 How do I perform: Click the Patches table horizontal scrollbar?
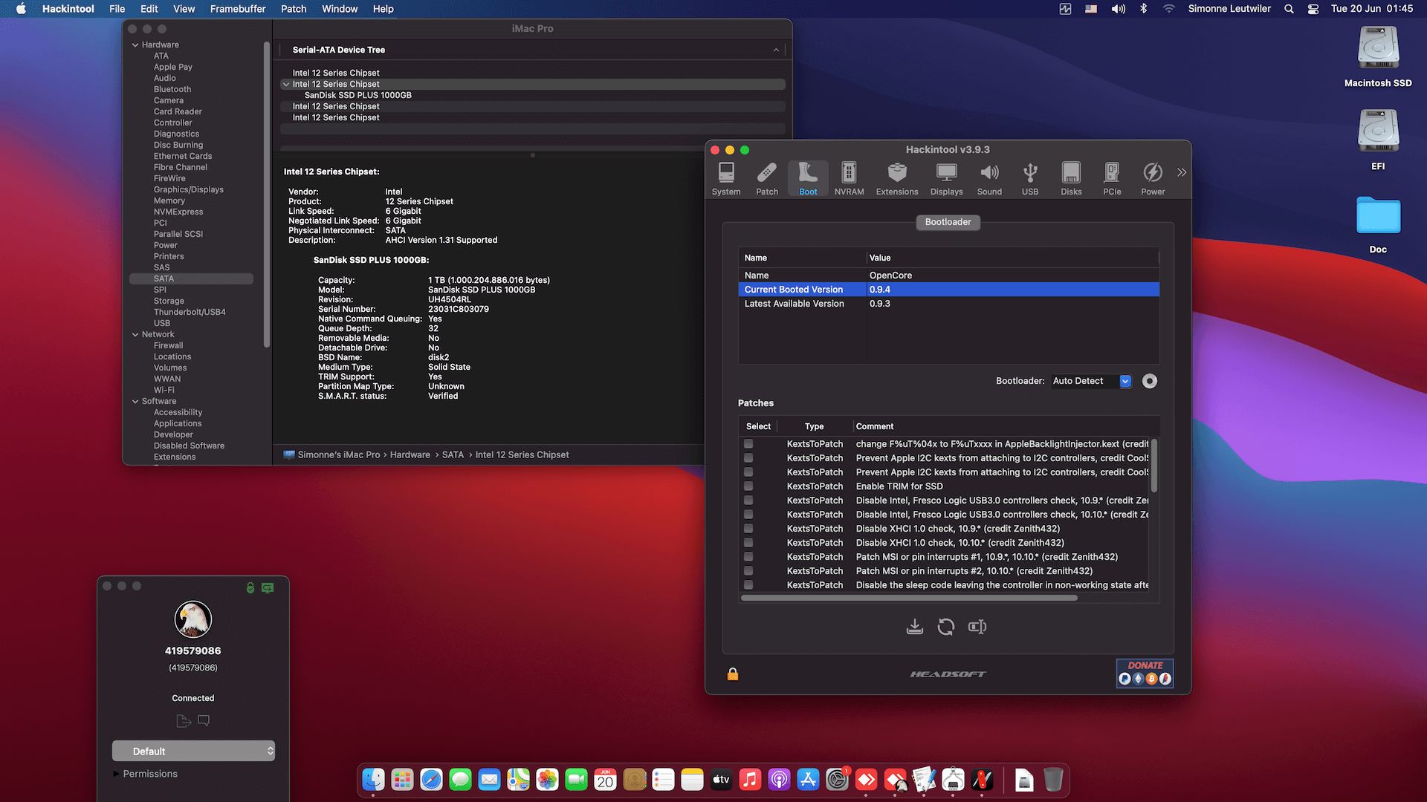point(909,598)
